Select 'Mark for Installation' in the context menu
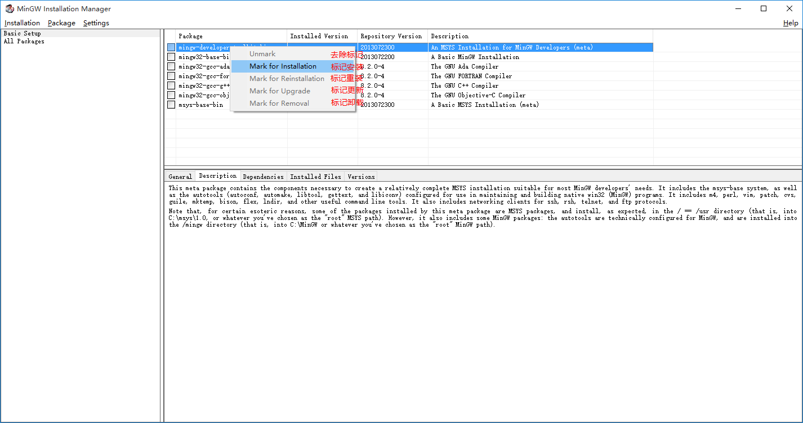803x423 pixels. pos(283,66)
